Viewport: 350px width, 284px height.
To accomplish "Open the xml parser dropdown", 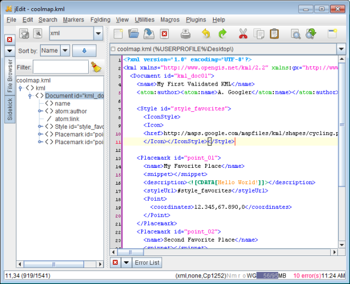I will point(98,33).
